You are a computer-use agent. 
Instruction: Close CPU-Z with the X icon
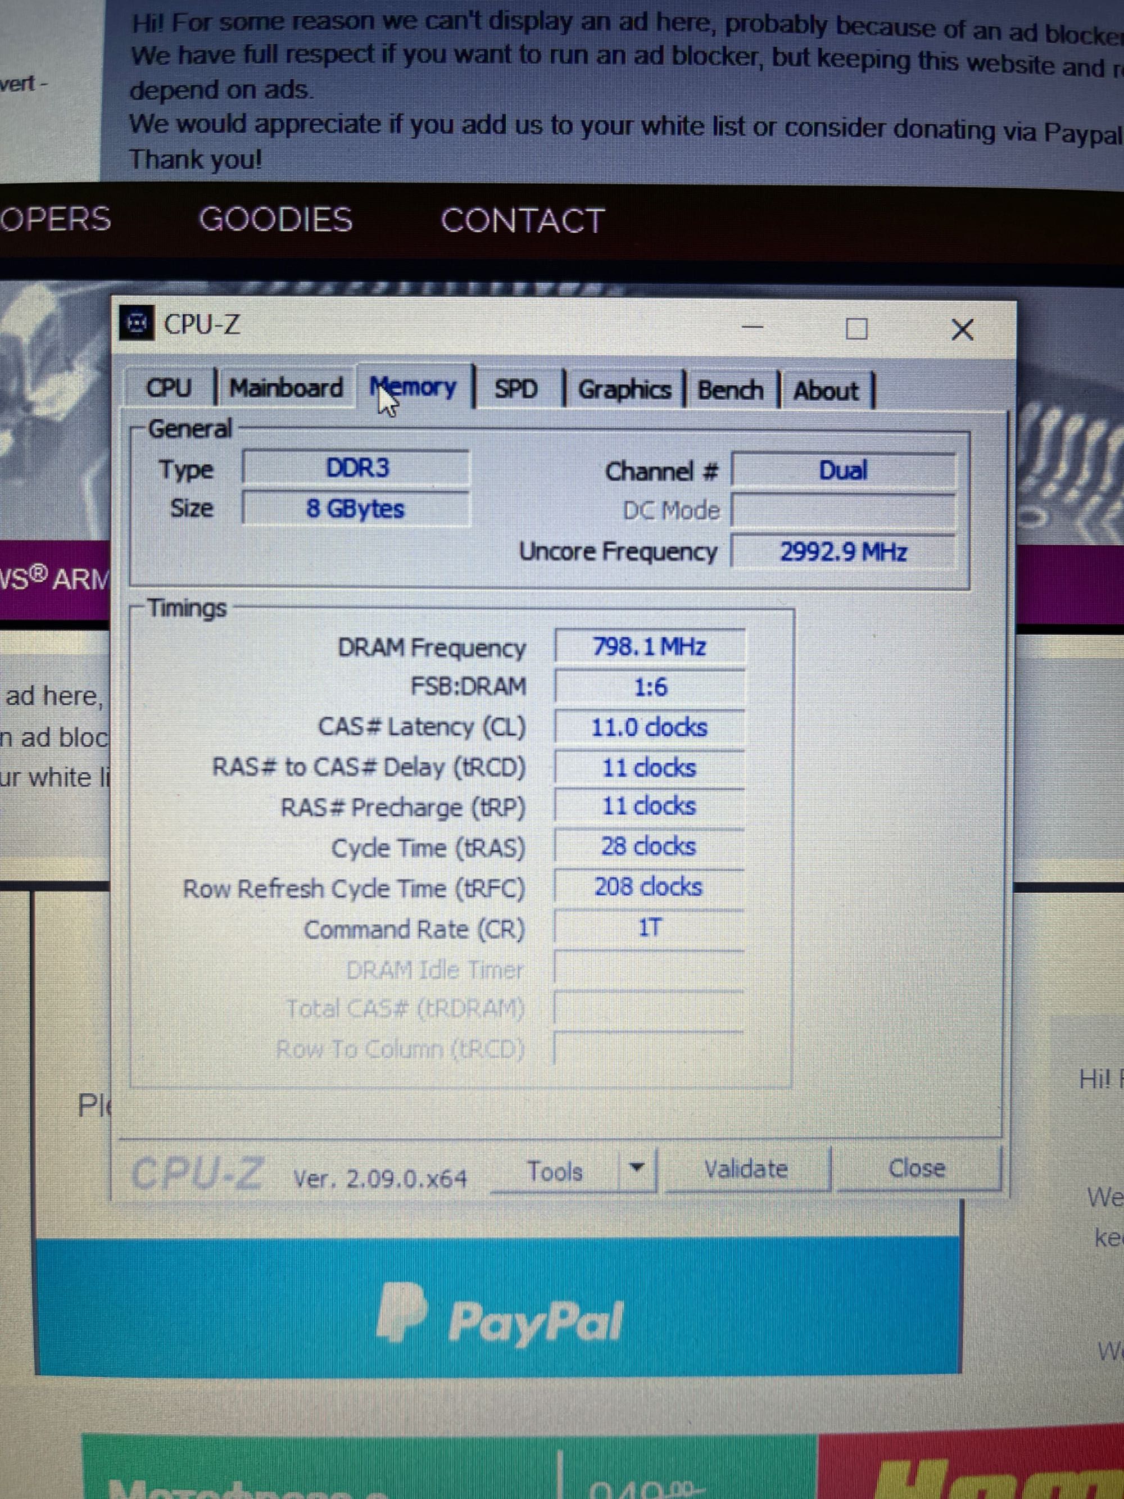[962, 330]
